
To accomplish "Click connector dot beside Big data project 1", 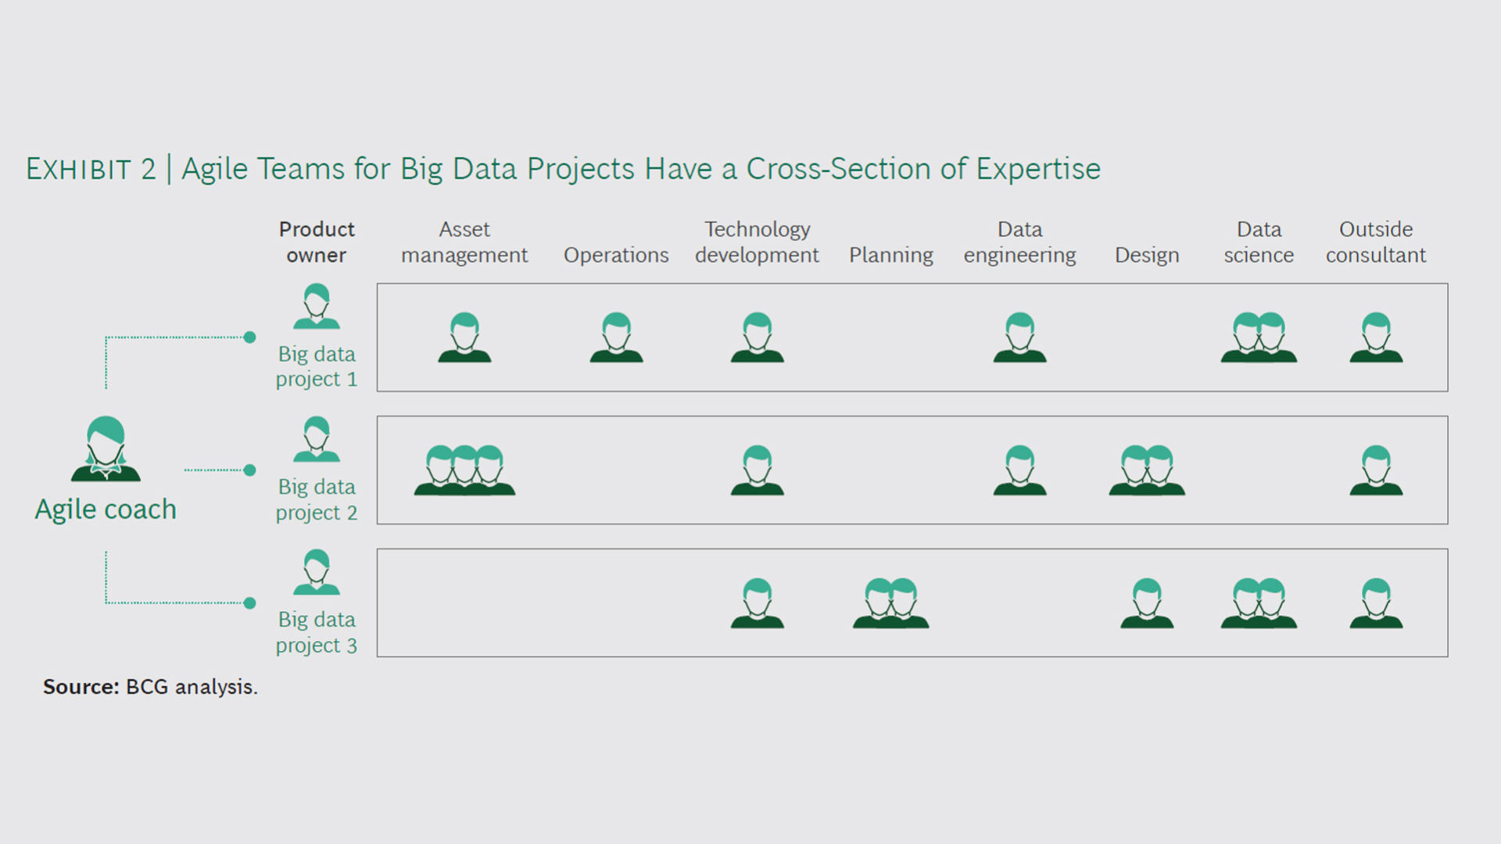I will [250, 338].
